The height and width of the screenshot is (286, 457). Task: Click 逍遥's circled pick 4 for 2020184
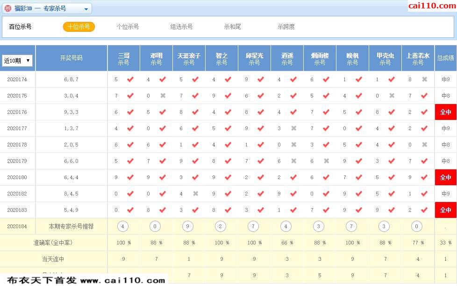(x=286, y=226)
